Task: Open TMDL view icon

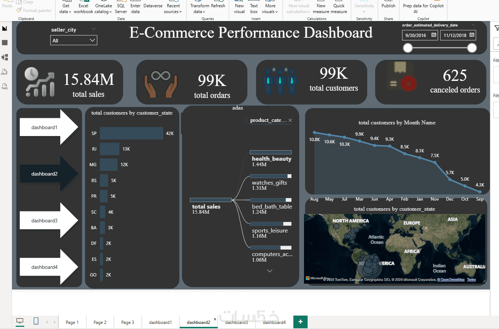Action: [5, 86]
